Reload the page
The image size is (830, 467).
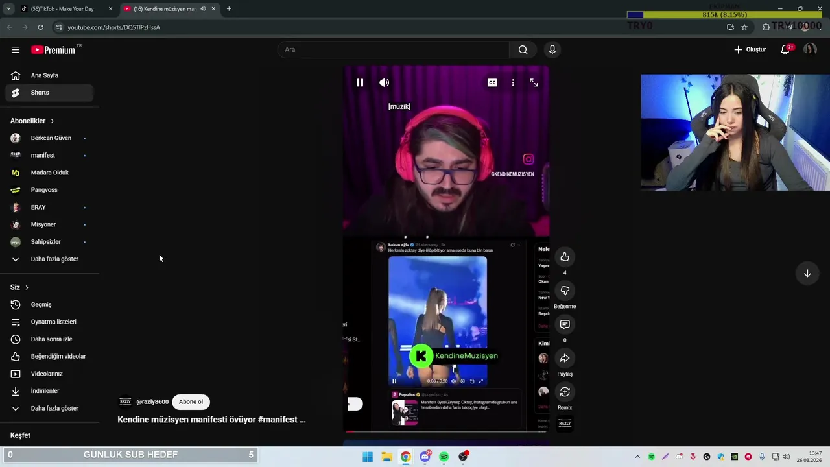(40, 27)
